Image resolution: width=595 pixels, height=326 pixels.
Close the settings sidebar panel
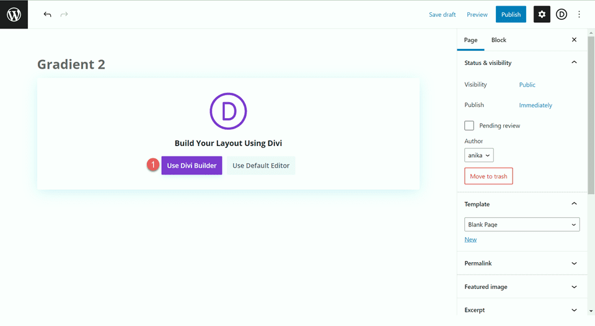tap(574, 40)
